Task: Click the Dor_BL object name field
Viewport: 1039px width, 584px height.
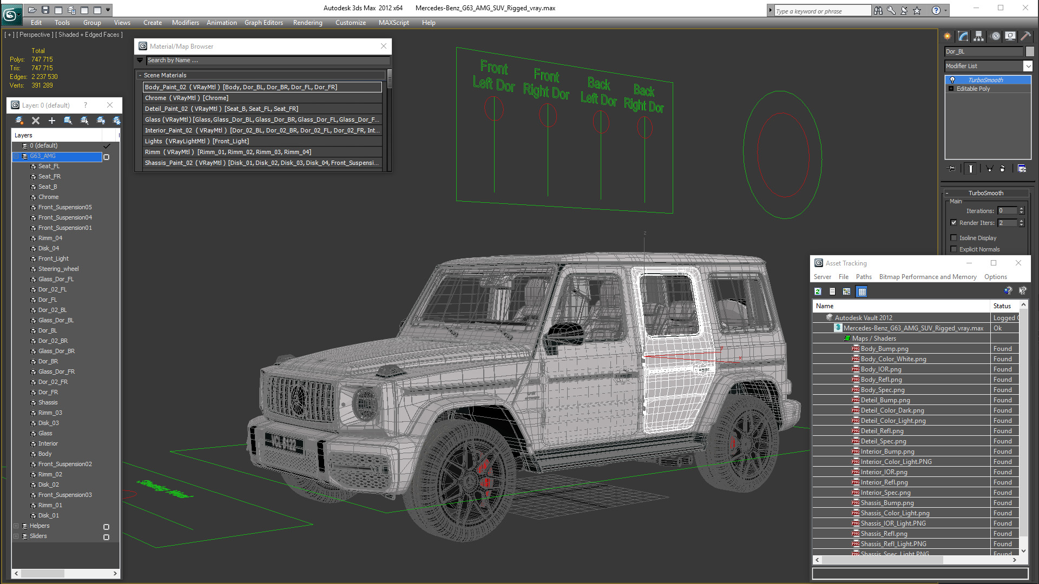Action: 984,51
